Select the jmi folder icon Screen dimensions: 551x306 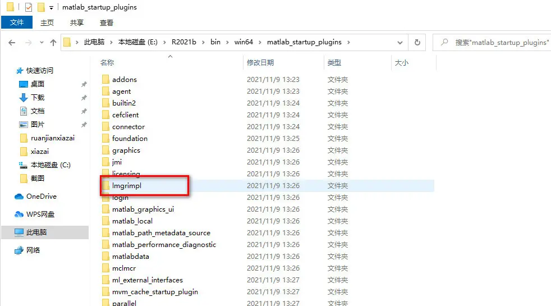tap(105, 162)
